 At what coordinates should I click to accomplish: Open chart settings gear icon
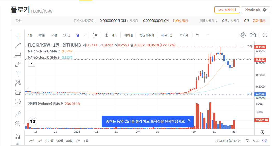pos(243,35)
